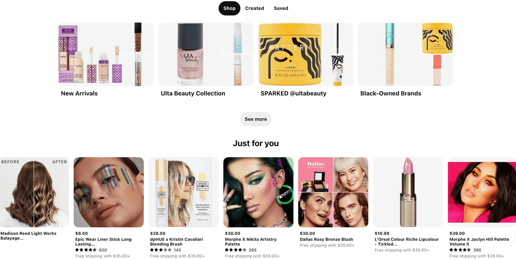Open the Black-Owned Brands collection image
This screenshot has width=516, height=259.
(x=406, y=54)
